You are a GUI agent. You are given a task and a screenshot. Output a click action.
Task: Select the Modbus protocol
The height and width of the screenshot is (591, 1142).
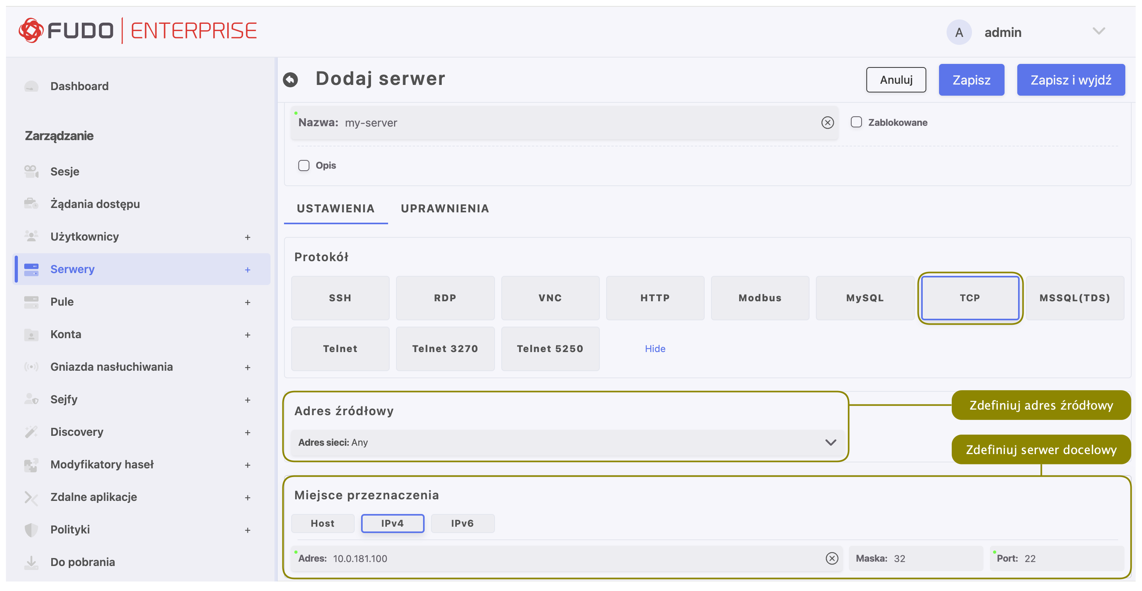tap(760, 298)
